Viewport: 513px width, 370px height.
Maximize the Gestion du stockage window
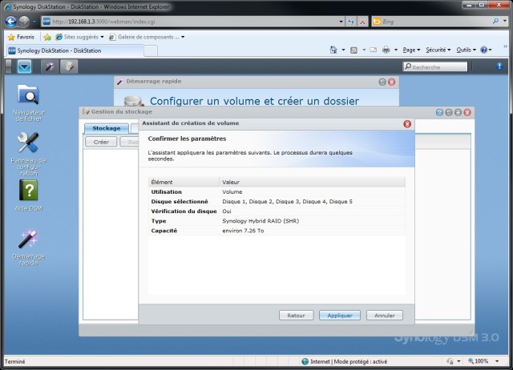click(x=458, y=113)
